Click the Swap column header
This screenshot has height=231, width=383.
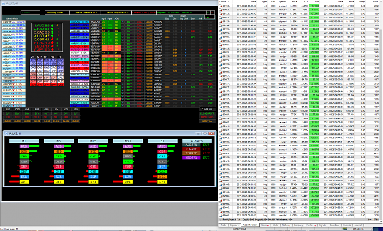click(x=360, y=1)
